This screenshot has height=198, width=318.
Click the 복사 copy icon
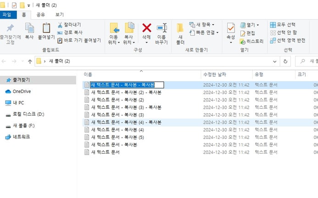29,28
